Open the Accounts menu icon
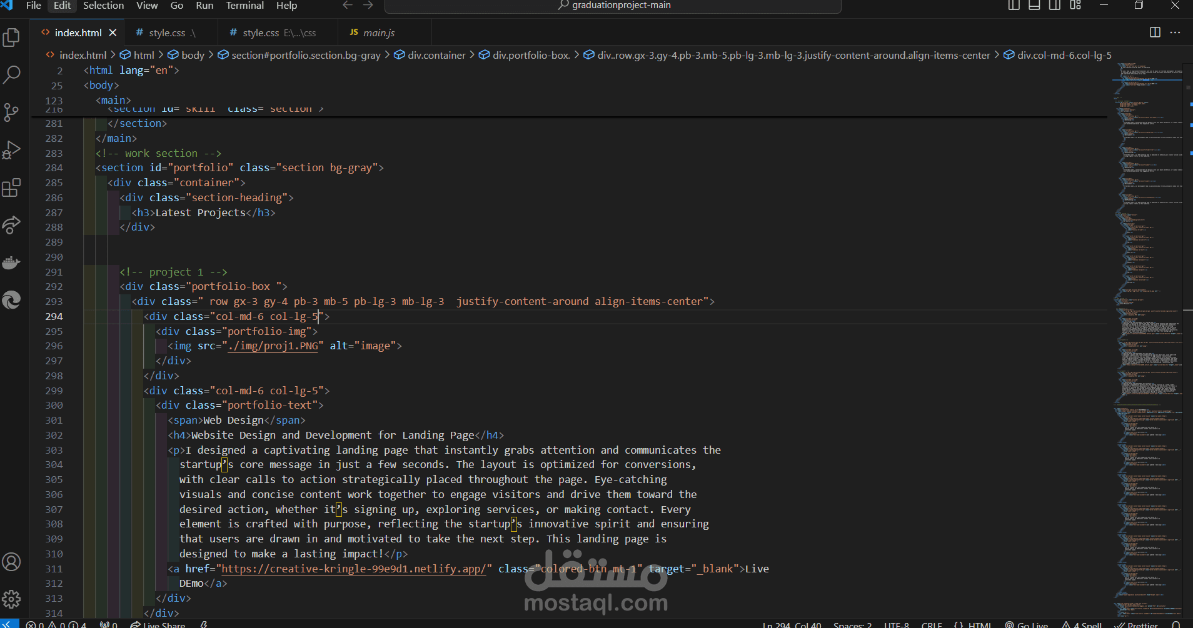Screen dimensions: 1193x628 [x=11, y=562]
